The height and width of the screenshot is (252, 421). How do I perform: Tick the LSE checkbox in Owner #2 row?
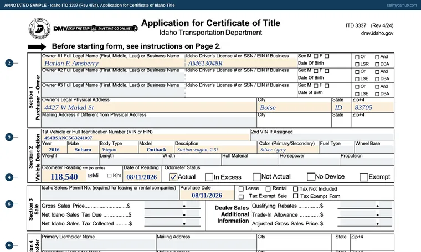(x=357, y=79)
